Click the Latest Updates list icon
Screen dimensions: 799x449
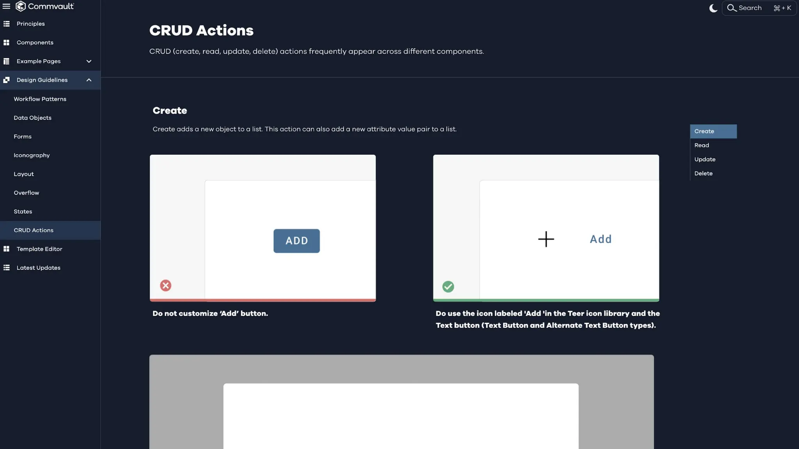(x=6, y=268)
